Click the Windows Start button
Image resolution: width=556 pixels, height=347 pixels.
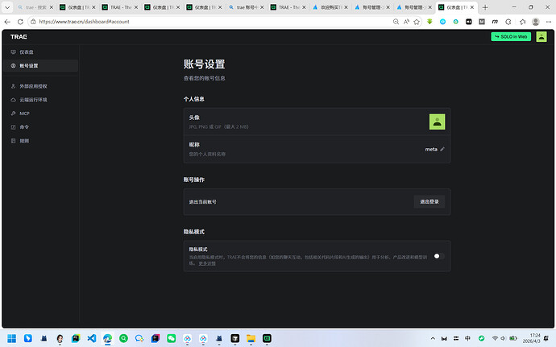12,338
